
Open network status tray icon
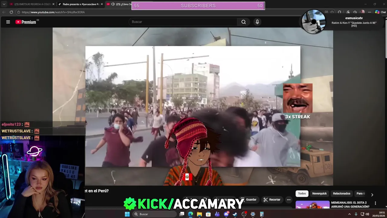point(363,214)
